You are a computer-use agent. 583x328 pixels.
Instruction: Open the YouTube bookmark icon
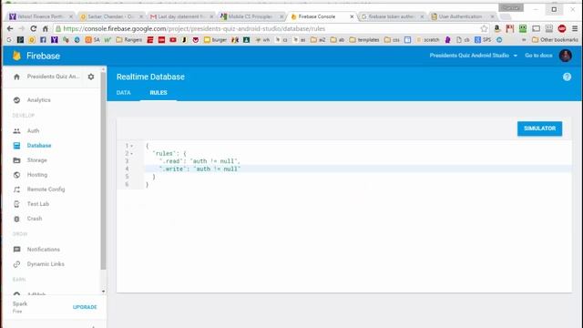173,39
